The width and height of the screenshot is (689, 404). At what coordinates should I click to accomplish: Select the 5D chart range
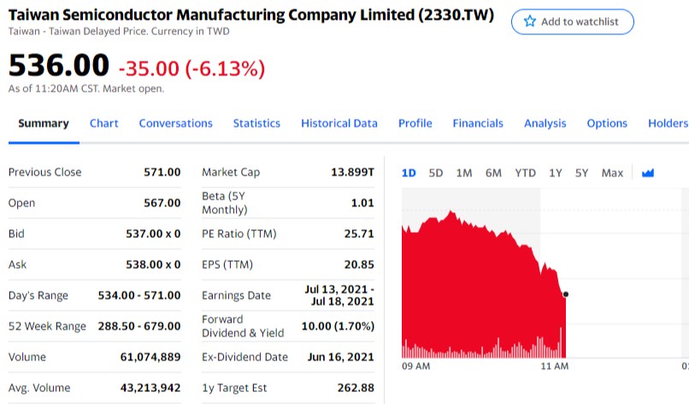[x=436, y=173]
